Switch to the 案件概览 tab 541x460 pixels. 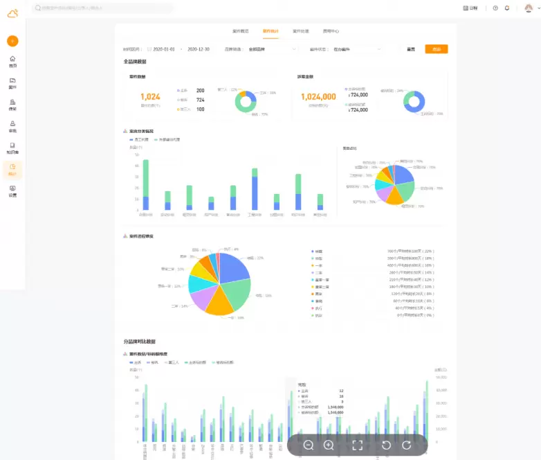240,31
